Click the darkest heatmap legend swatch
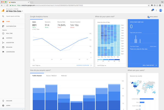The width and height of the screenshot is (164, 110). click(x=117, y=60)
